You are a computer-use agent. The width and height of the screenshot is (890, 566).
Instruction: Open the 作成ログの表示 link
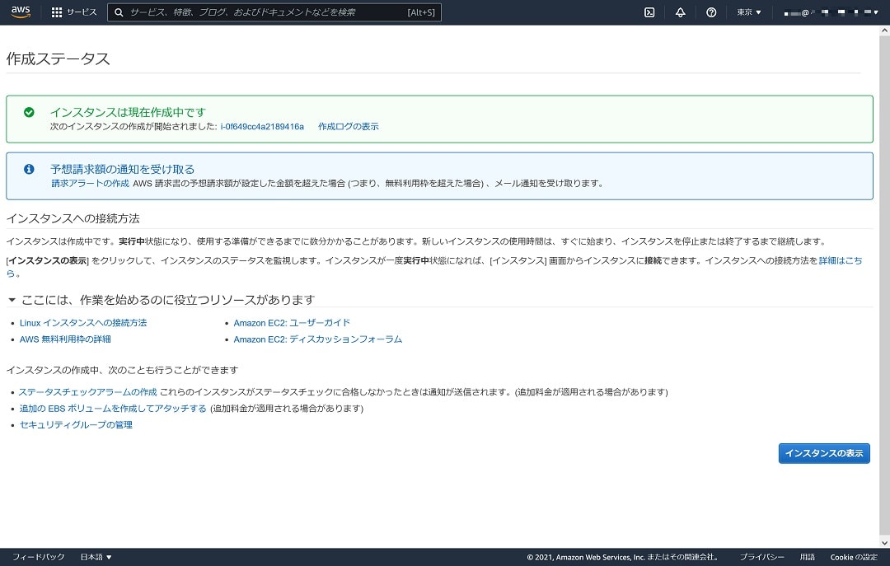point(348,127)
